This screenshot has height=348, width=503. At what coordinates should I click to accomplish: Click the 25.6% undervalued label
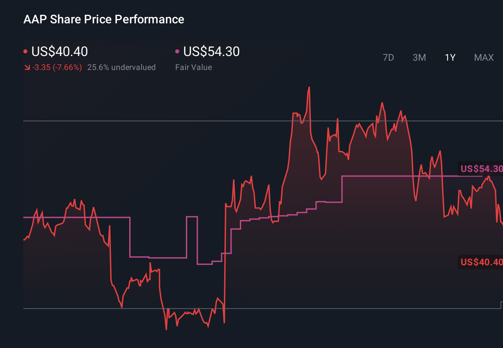pyautogui.click(x=122, y=67)
